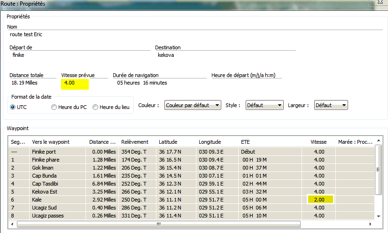Click the highlighted 2.00 speed for Kale

coord(320,199)
